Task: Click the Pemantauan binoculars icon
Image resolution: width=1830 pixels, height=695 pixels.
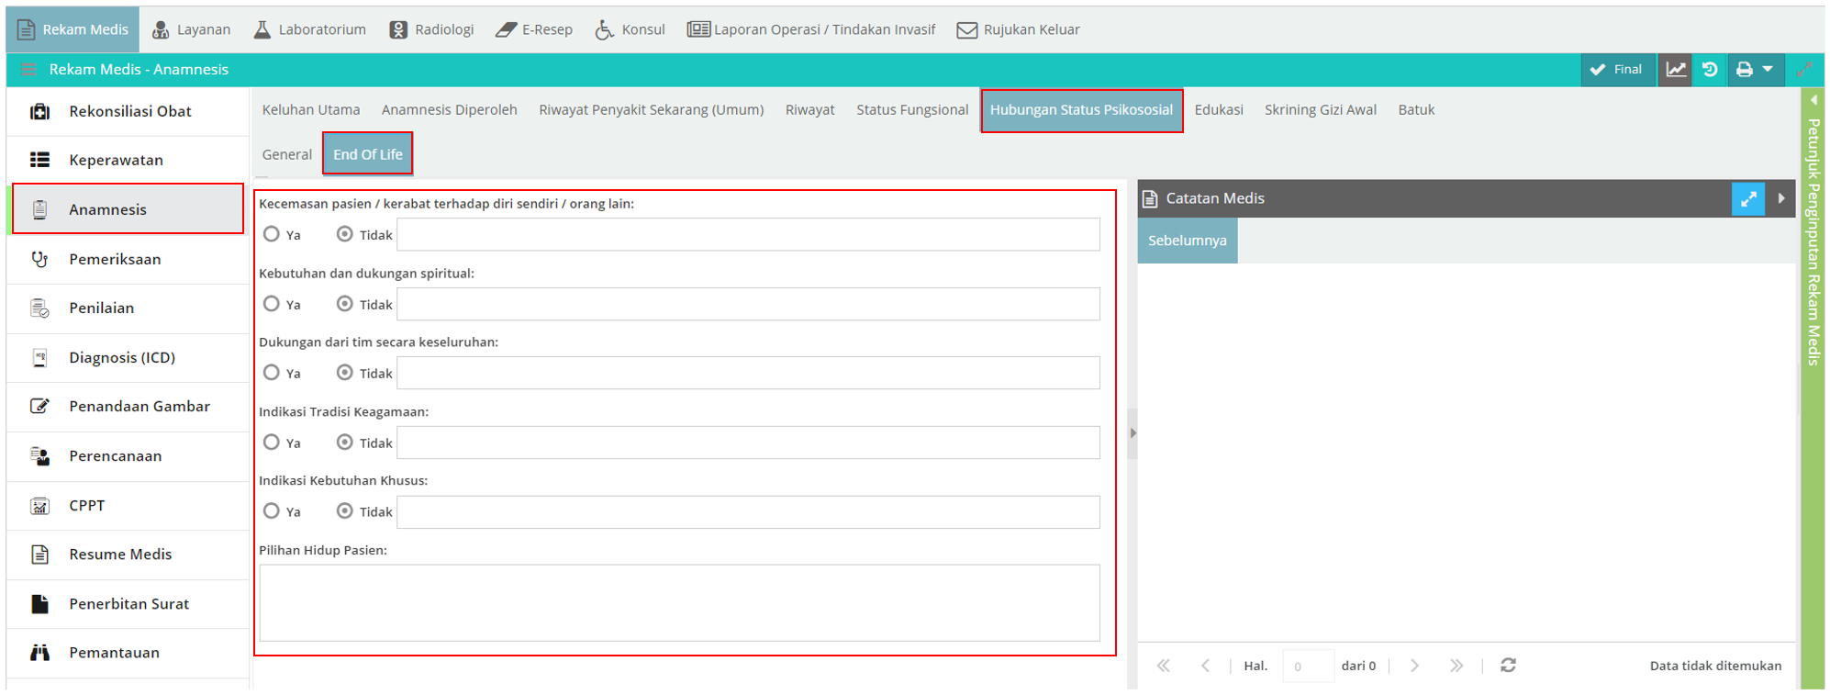Action: (x=39, y=653)
